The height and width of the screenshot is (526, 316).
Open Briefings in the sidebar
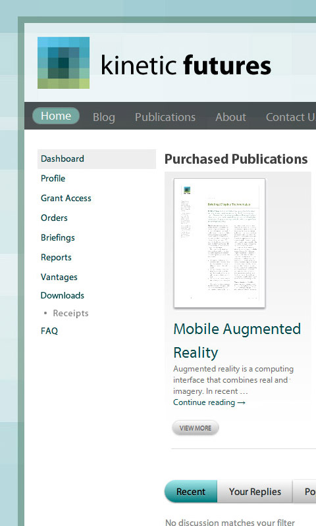[x=58, y=238]
